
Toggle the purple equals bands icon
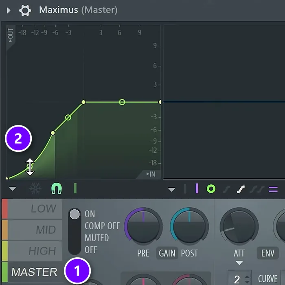coord(273,189)
